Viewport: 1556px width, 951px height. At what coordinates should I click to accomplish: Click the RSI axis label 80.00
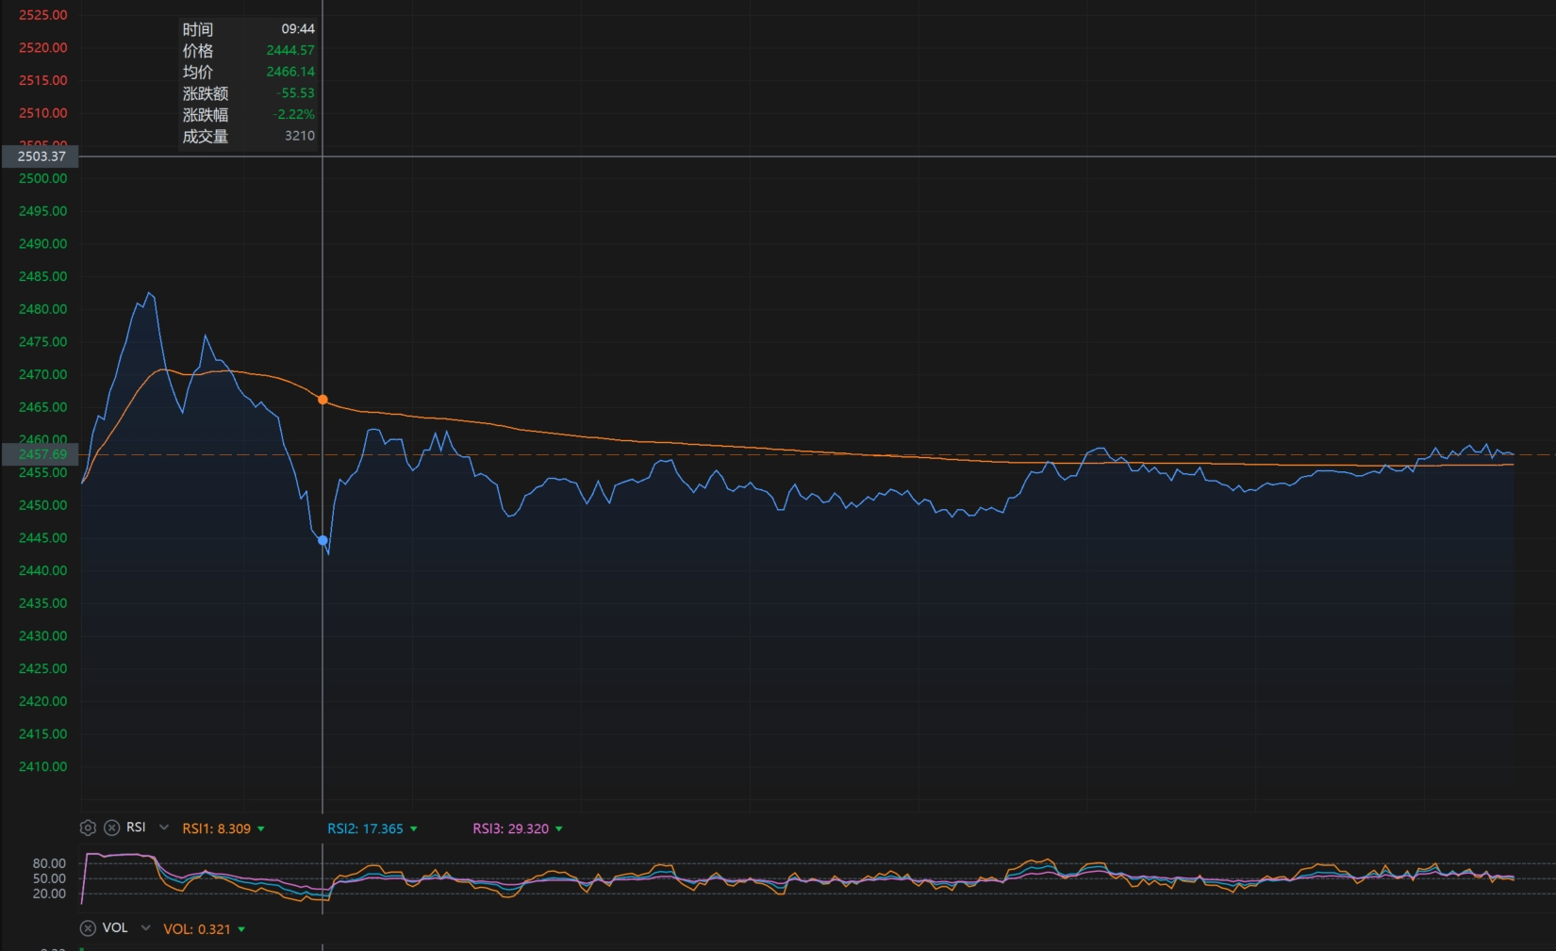coord(49,863)
